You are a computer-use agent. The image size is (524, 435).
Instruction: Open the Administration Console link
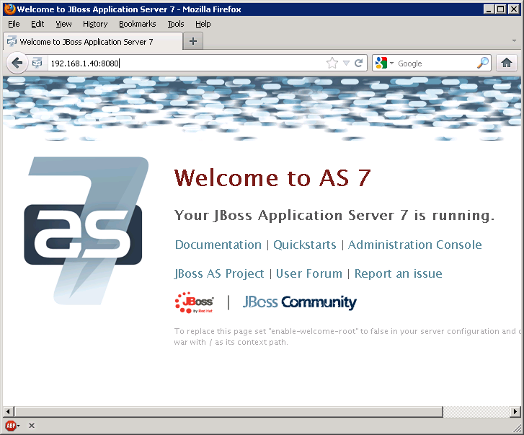(414, 245)
